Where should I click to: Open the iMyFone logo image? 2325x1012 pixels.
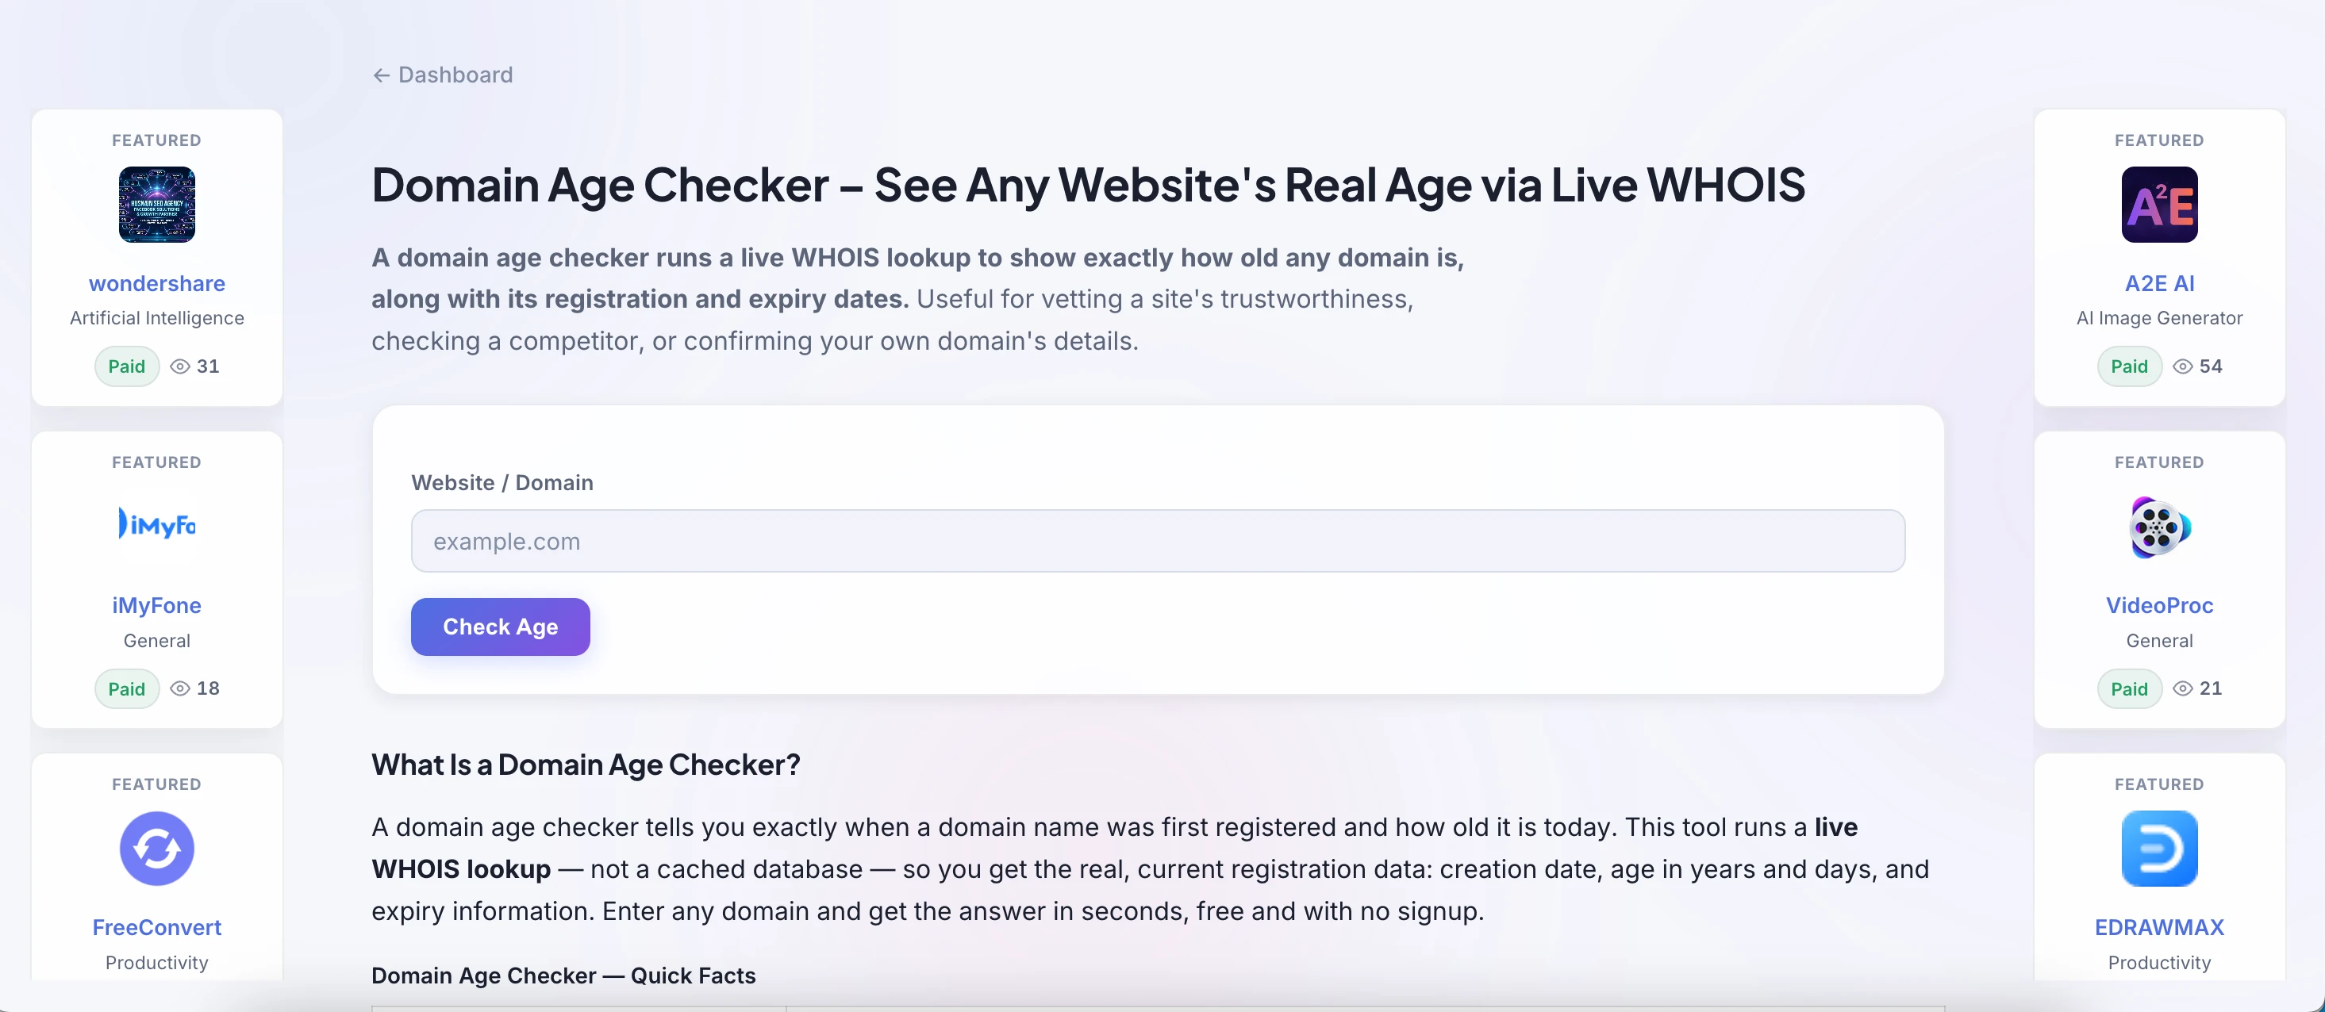[157, 524]
